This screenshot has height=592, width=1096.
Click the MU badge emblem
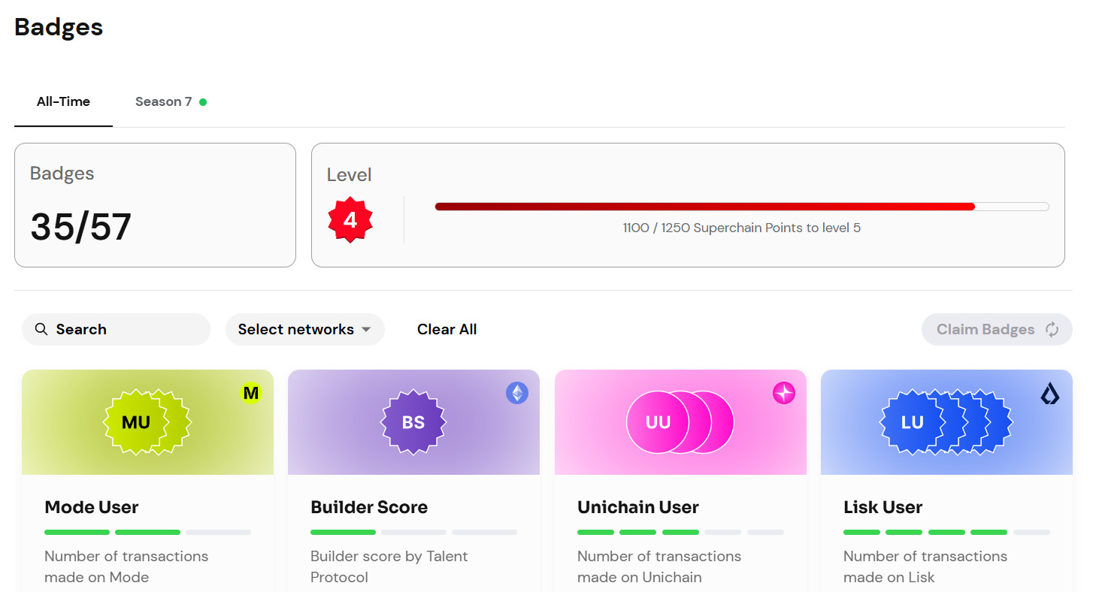(147, 422)
